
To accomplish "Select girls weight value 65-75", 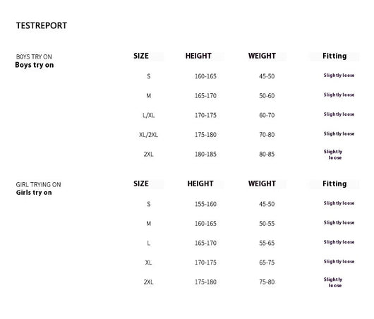I will pyautogui.click(x=267, y=263).
